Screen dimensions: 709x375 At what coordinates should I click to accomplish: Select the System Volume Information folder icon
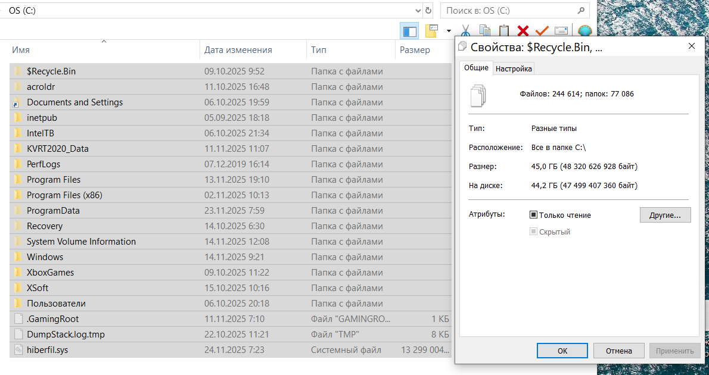(x=18, y=241)
